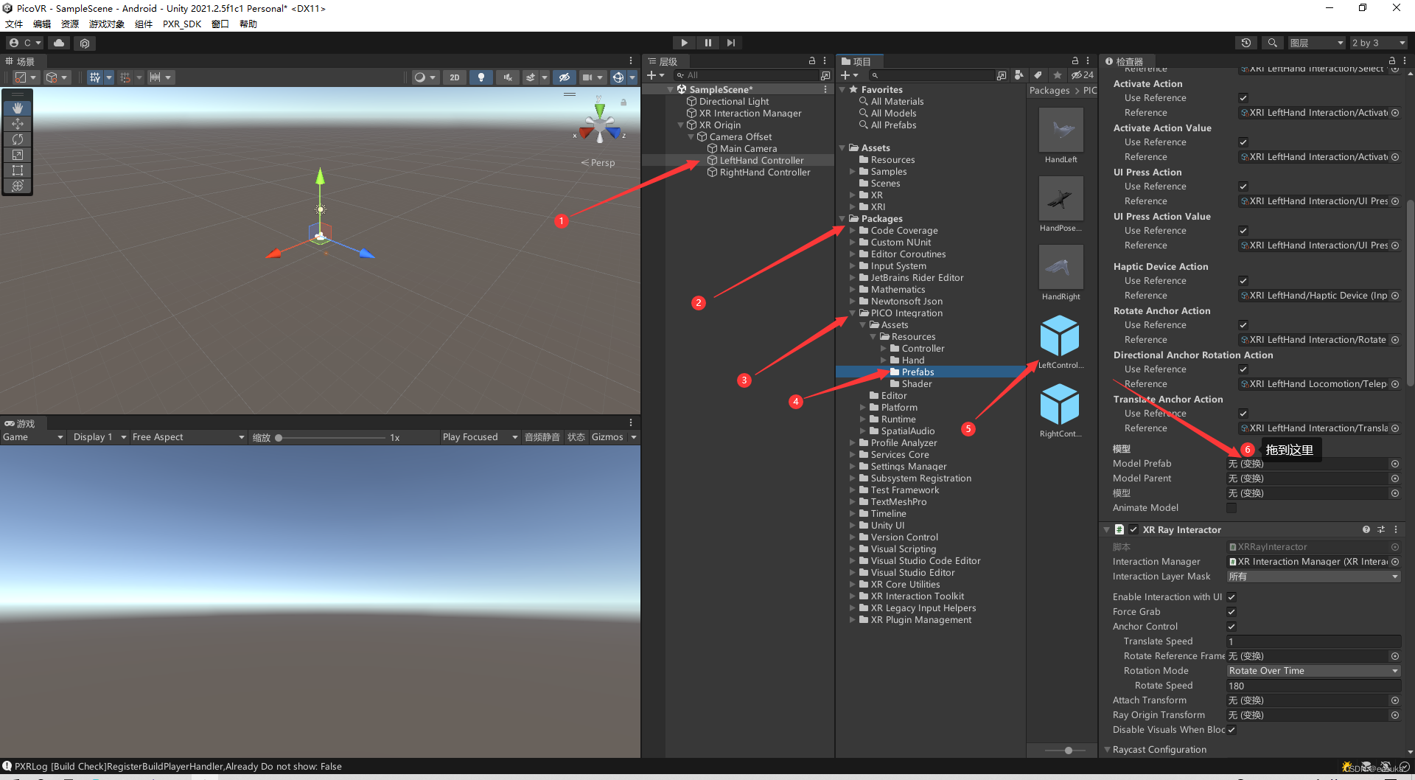Select the Rotate tool
This screenshot has height=780, width=1415.
tap(18, 139)
